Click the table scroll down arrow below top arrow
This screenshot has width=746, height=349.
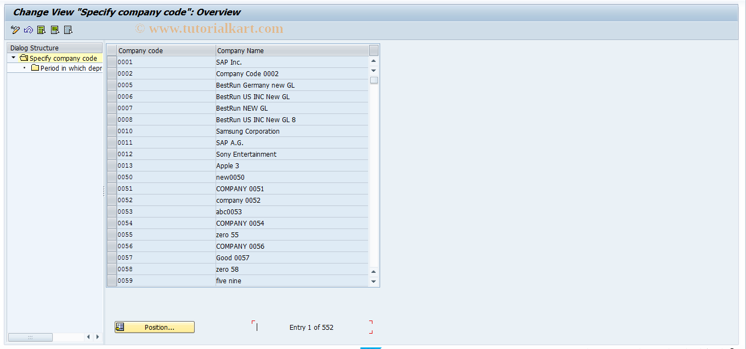[x=374, y=70]
